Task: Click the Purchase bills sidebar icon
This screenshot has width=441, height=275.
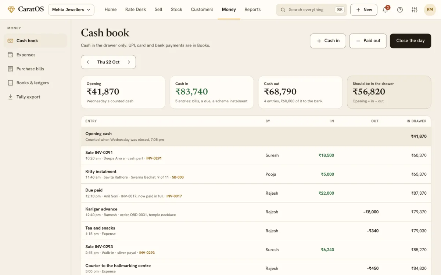Action: point(10,69)
